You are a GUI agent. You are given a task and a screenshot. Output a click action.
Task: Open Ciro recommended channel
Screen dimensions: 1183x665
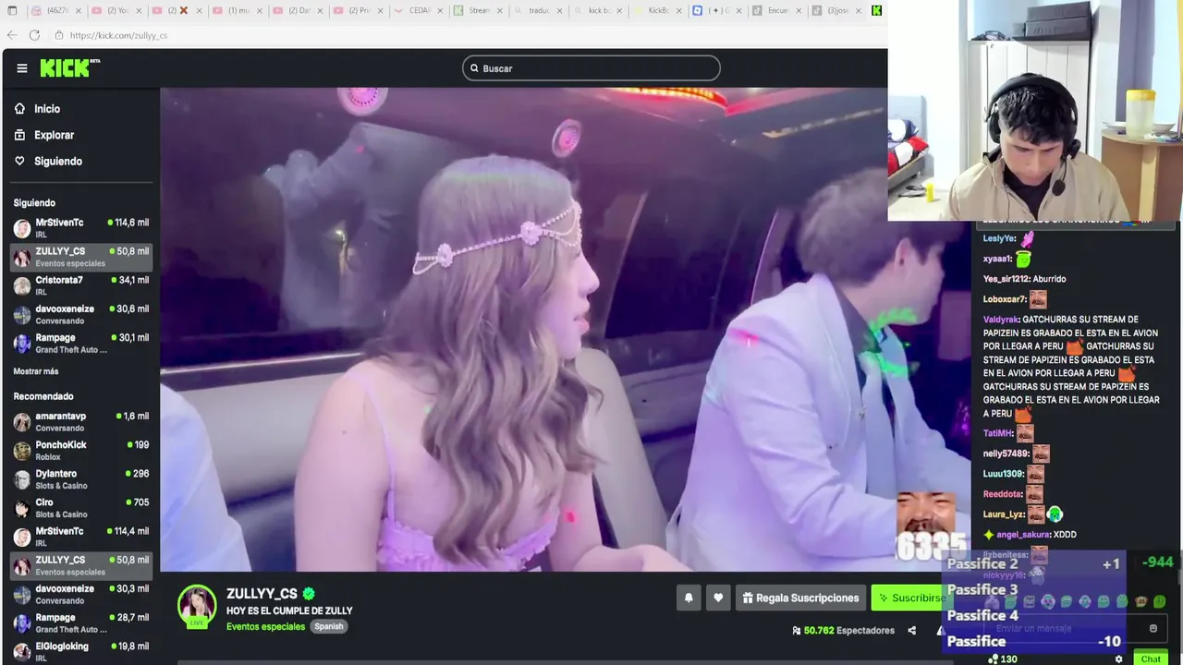point(81,508)
